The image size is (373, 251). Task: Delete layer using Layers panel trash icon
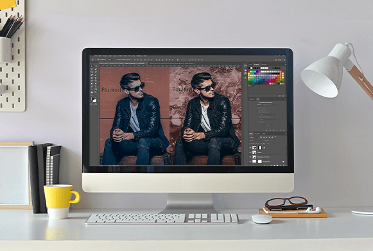point(284,165)
